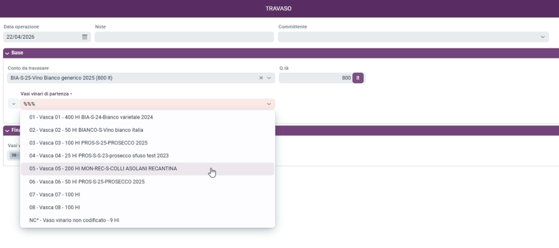Select option 01 - Vasca 01 - 400 Hl

click(148, 117)
